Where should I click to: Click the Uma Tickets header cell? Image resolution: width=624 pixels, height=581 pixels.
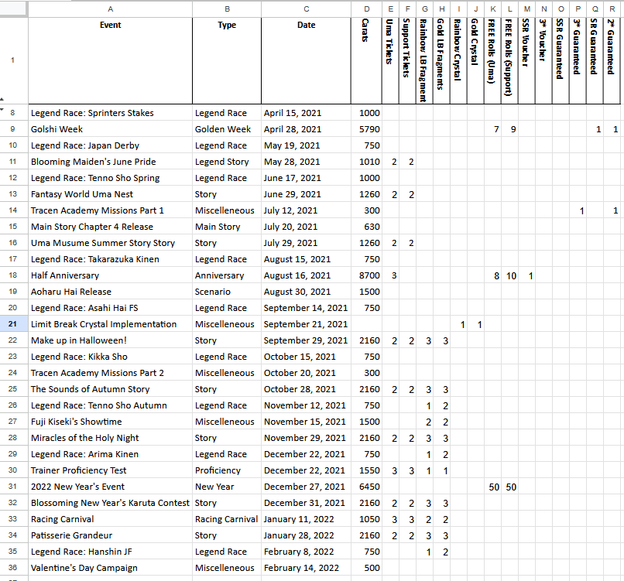click(390, 61)
